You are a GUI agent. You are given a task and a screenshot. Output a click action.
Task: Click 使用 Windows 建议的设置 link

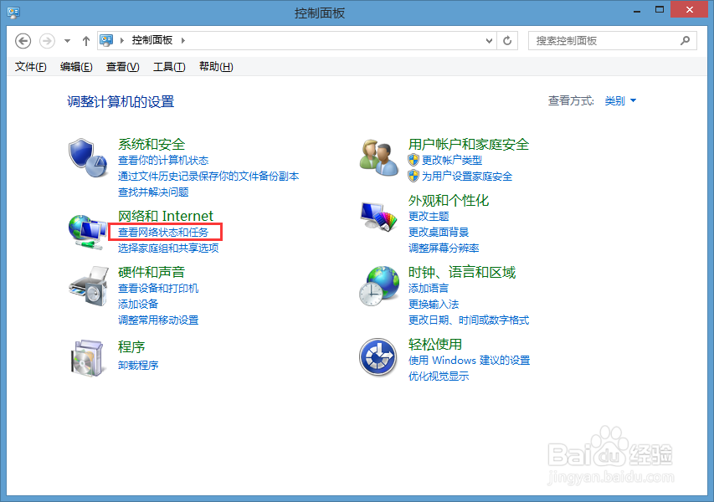[x=469, y=360]
